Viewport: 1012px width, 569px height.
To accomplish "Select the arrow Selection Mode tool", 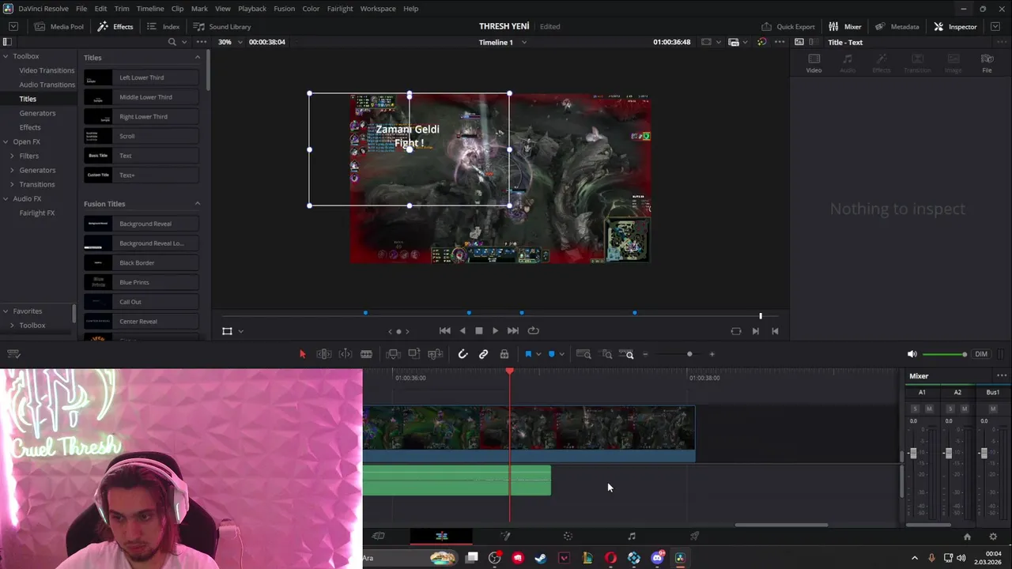I will pyautogui.click(x=302, y=354).
